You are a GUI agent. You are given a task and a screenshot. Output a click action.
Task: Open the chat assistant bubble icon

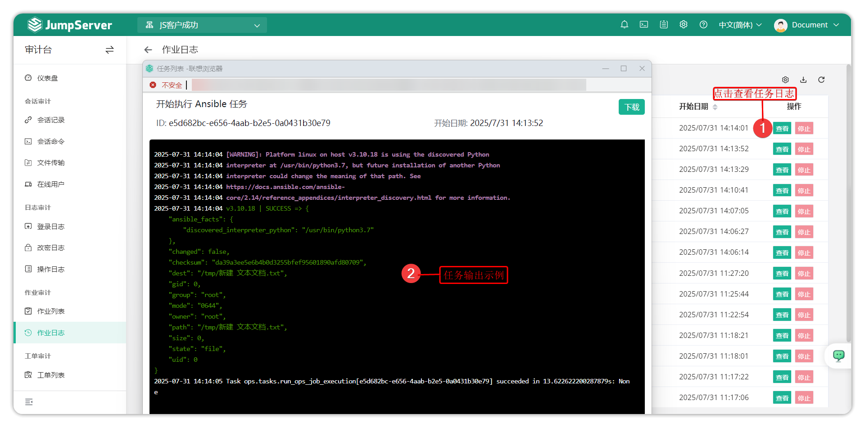coord(838,356)
